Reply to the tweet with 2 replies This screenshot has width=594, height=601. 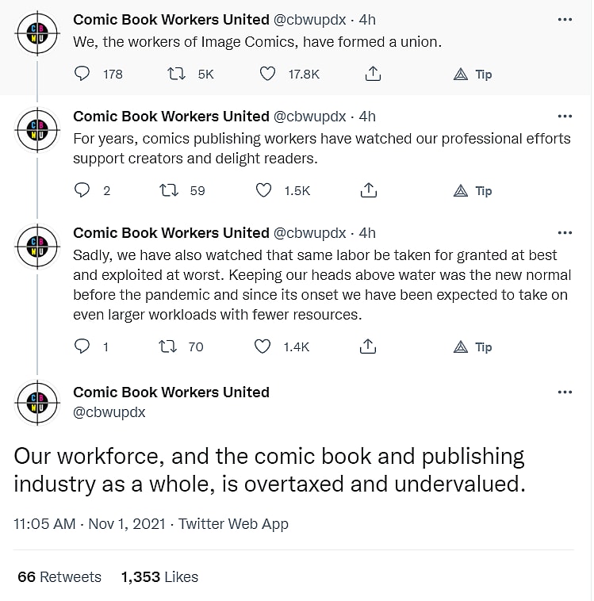82,190
